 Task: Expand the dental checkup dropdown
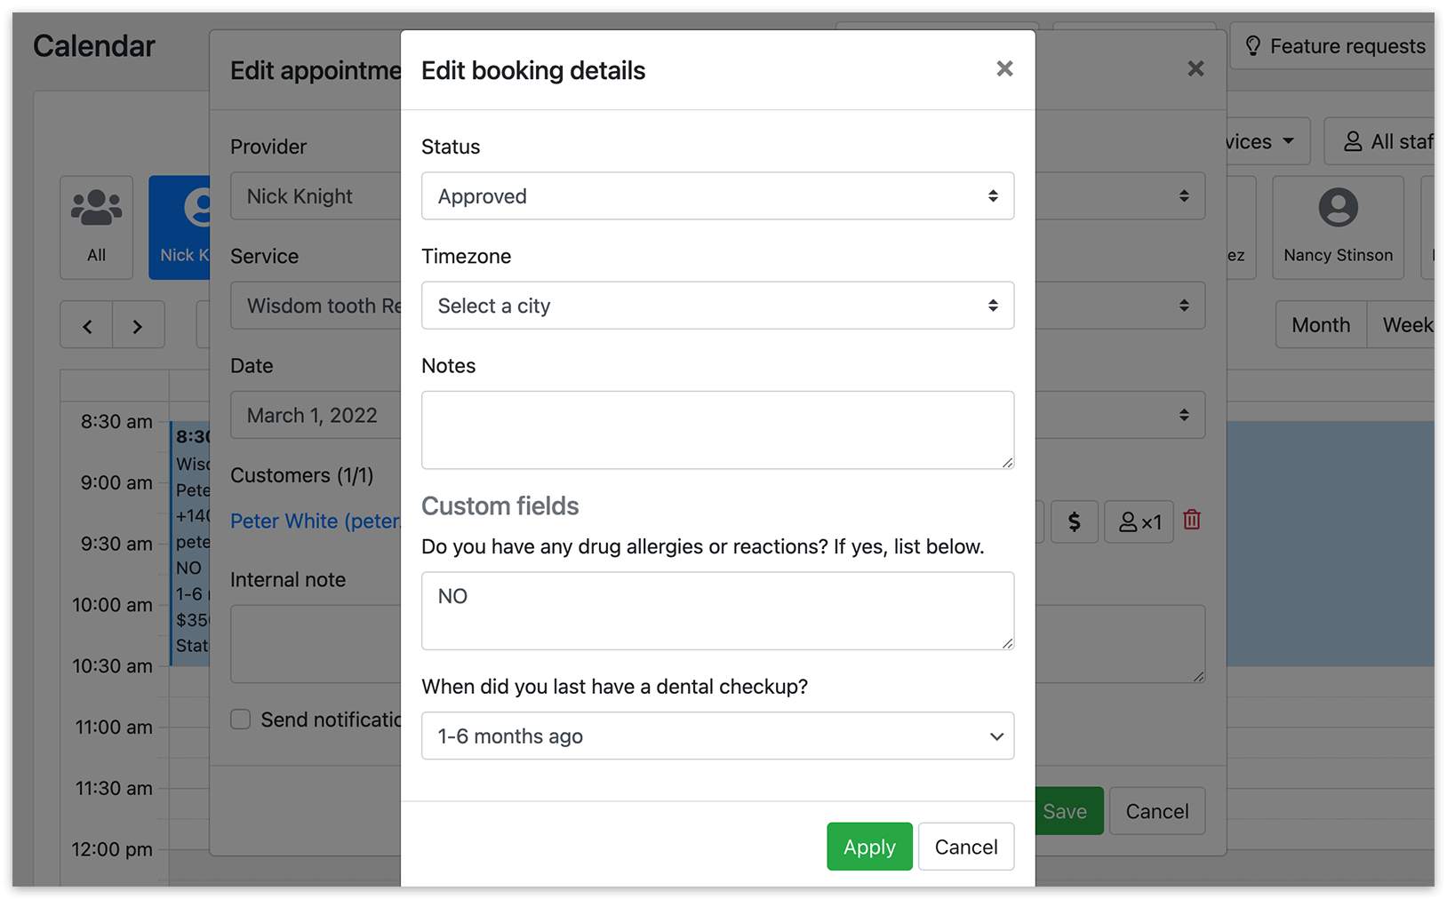pos(717,736)
